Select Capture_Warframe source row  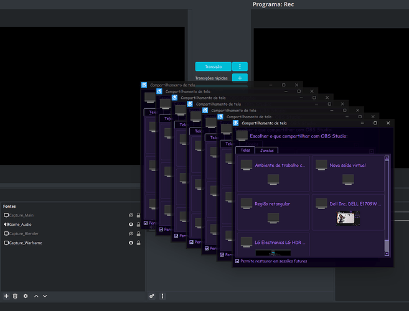coord(72,243)
